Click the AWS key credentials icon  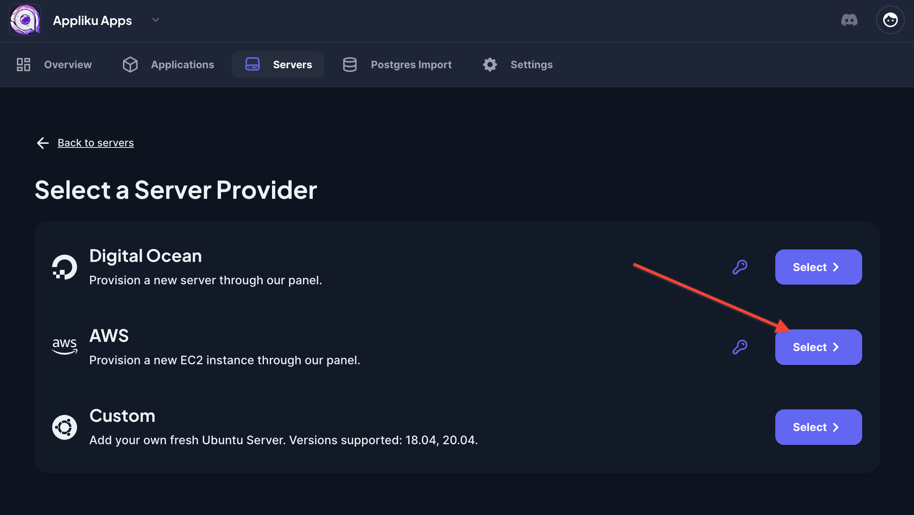coord(740,347)
